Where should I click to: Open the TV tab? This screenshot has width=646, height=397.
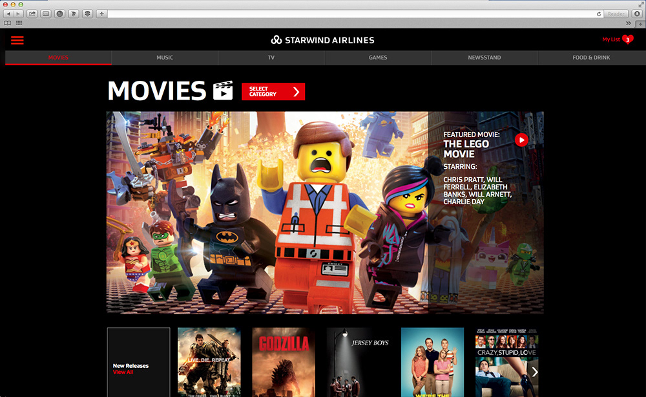[x=271, y=58]
